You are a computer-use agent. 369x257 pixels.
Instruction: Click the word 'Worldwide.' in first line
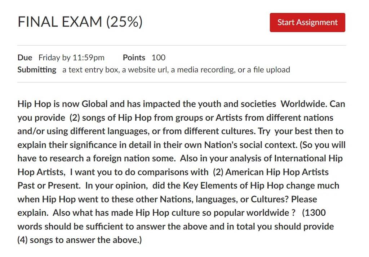click(x=304, y=104)
